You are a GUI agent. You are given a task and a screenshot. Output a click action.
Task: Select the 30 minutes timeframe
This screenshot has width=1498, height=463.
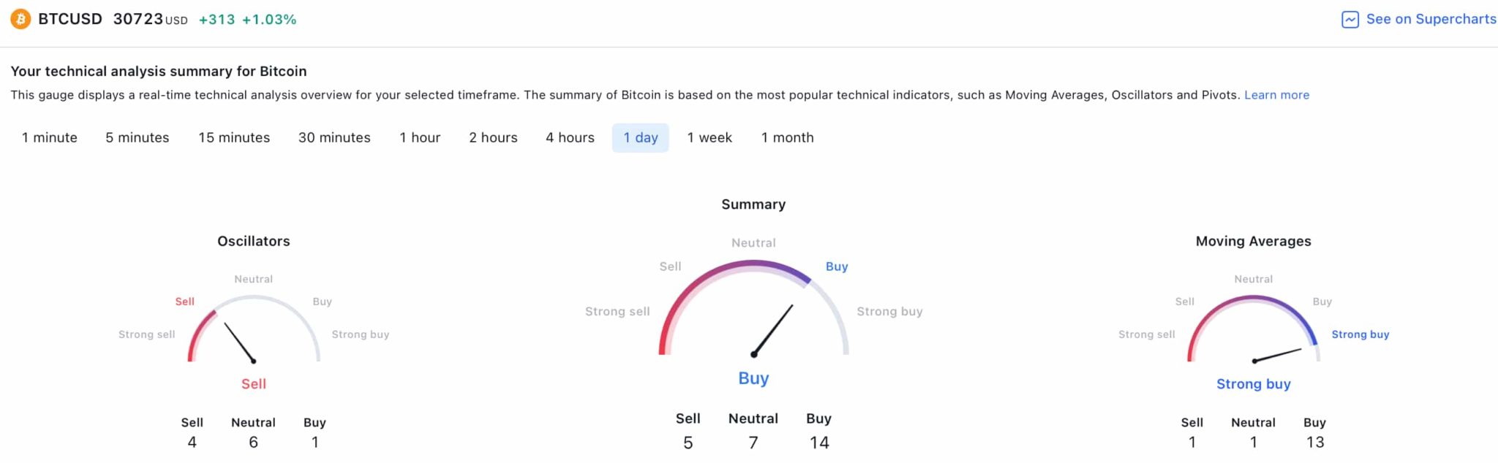(x=334, y=137)
